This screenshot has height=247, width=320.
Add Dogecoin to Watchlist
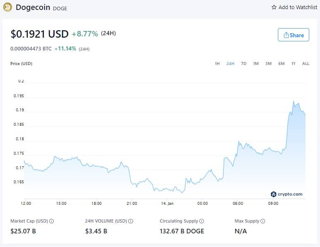[294, 7]
